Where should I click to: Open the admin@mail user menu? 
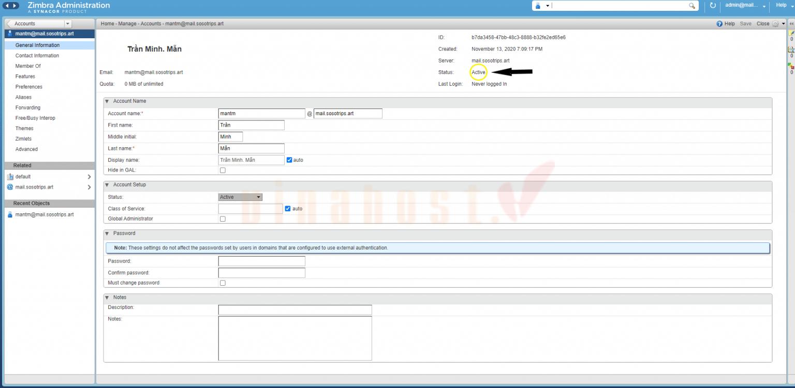click(746, 5)
